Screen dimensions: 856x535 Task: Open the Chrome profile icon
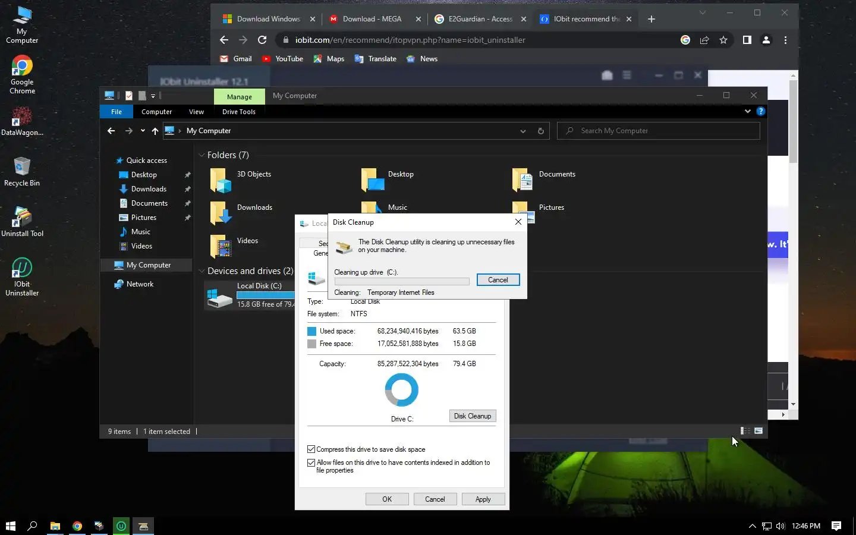766,40
